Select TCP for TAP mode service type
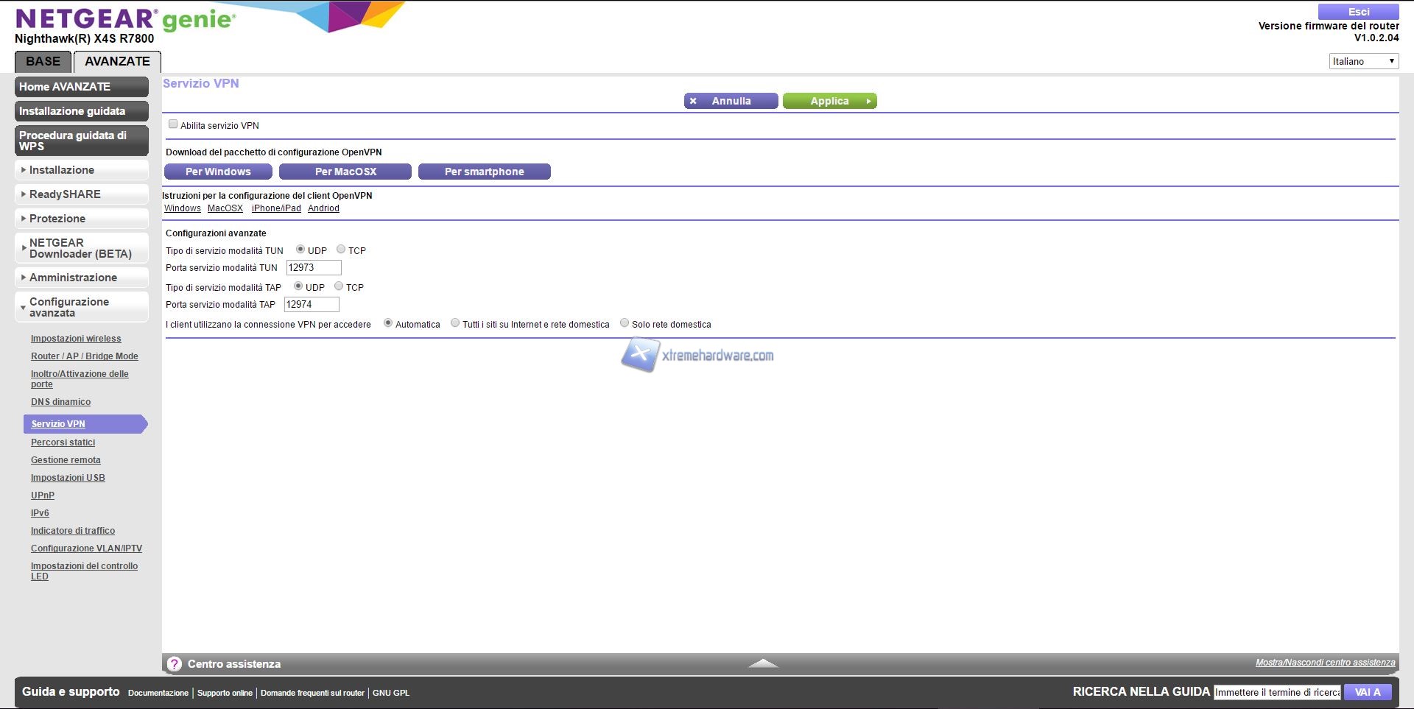The width and height of the screenshot is (1414, 709). click(x=339, y=286)
